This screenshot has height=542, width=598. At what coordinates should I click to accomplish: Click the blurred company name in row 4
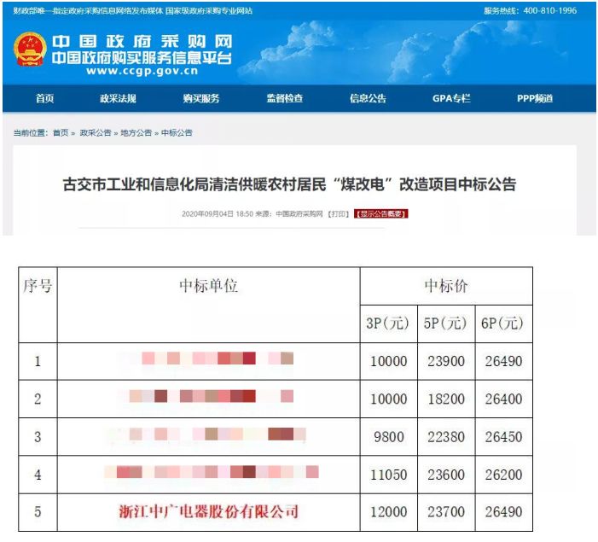tap(212, 472)
